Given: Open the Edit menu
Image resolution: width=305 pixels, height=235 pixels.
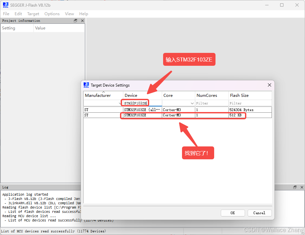Looking at the screenshot, I should 18,14.
